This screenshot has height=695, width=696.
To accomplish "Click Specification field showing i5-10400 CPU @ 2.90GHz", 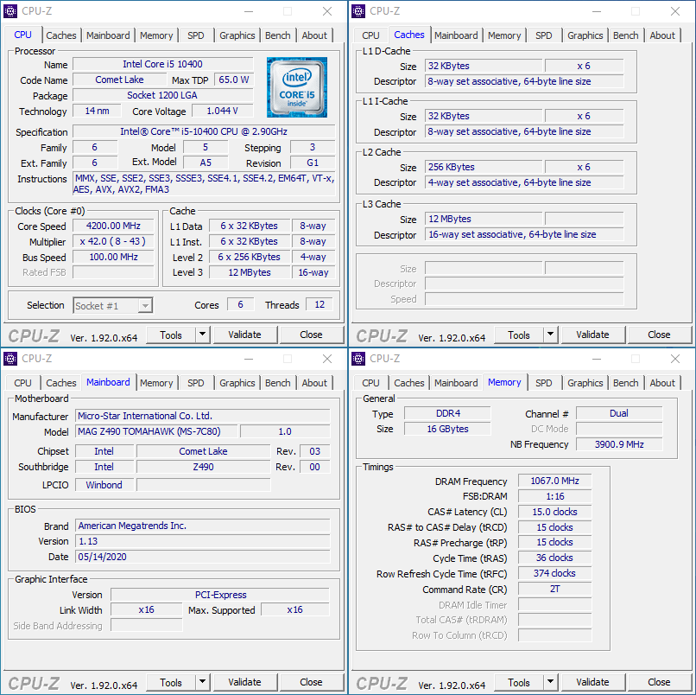I will [x=204, y=131].
